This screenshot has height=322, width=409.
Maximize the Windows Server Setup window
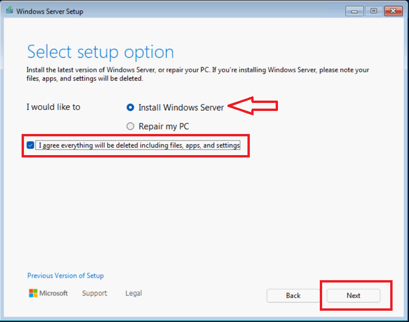click(374, 11)
